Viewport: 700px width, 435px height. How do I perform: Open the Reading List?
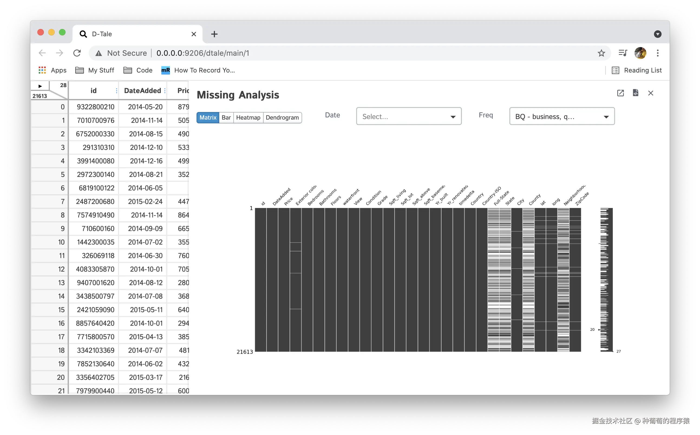click(637, 70)
